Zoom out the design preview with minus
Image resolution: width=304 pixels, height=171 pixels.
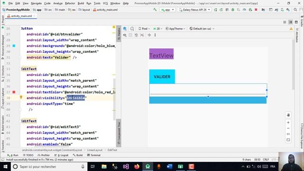pyautogui.click(x=288, y=128)
